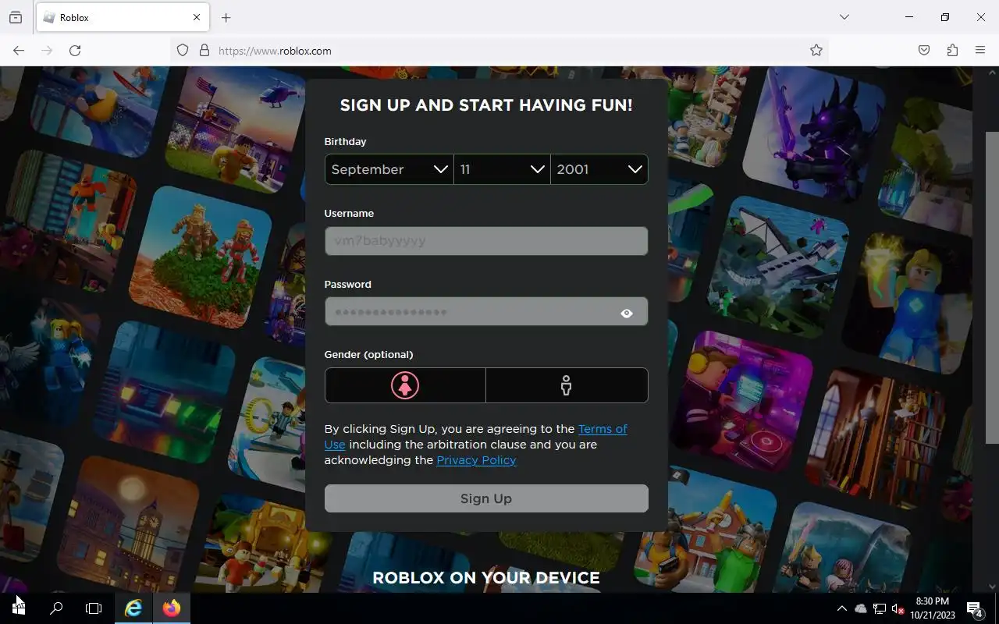This screenshot has height=624, width=999.
Task: Open the Save to Pocket icon
Action: click(924, 50)
